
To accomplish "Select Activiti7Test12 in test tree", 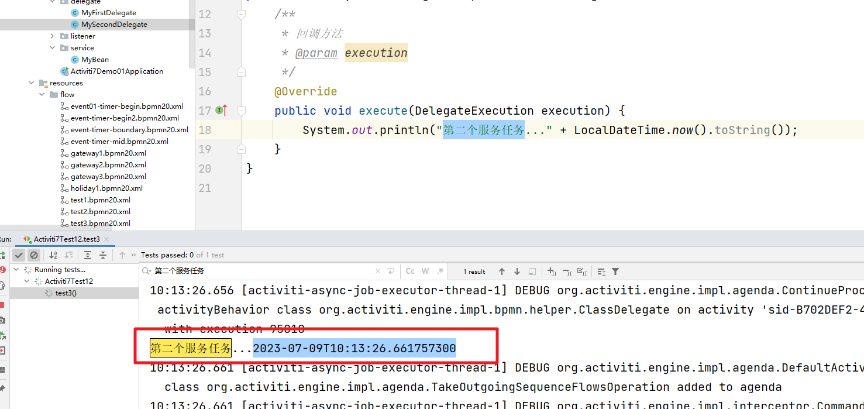I will coord(69,281).
